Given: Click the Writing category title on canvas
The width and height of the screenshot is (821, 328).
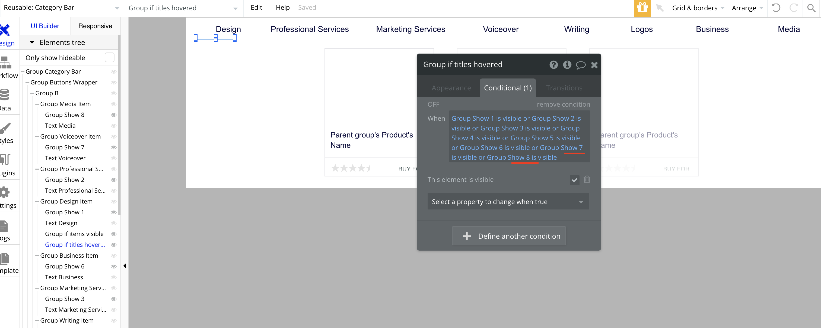Looking at the screenshot, I should tap(577, 29).
